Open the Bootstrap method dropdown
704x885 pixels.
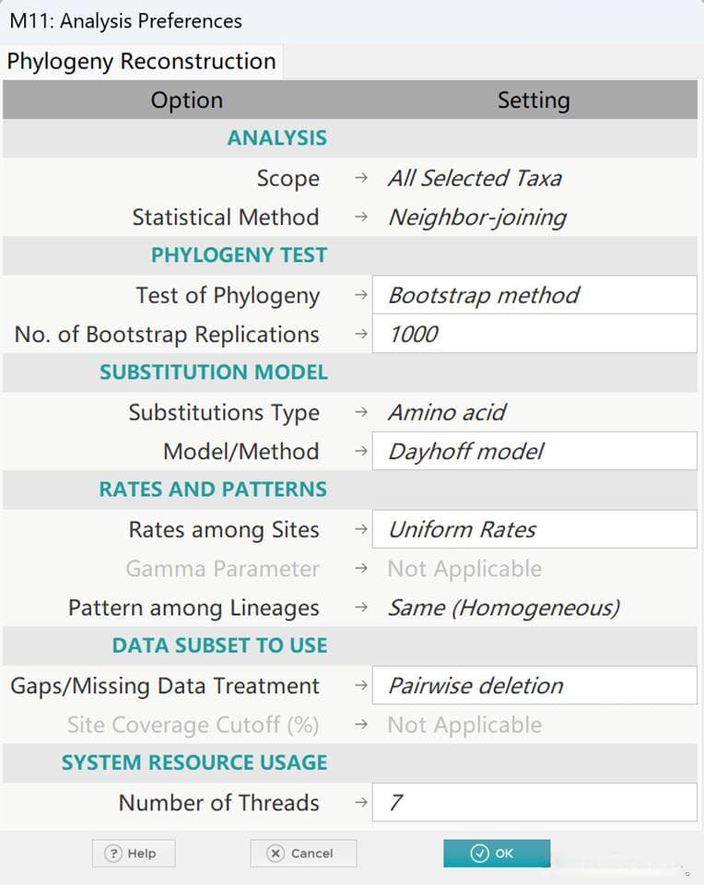(x=534, y=295)
